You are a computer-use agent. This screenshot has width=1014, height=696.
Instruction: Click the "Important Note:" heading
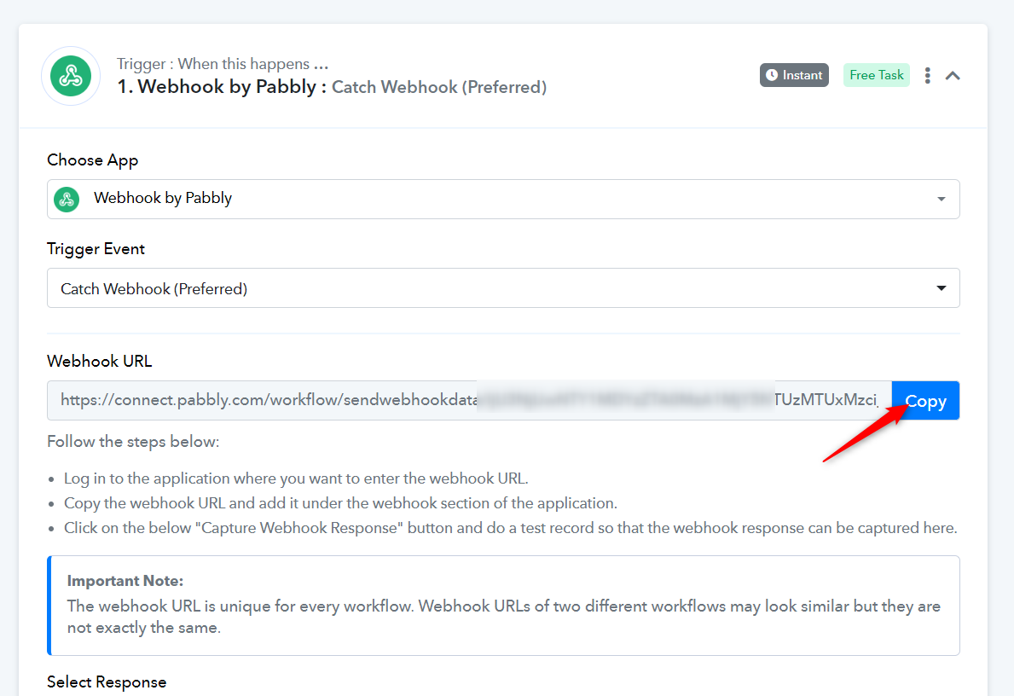125,581
